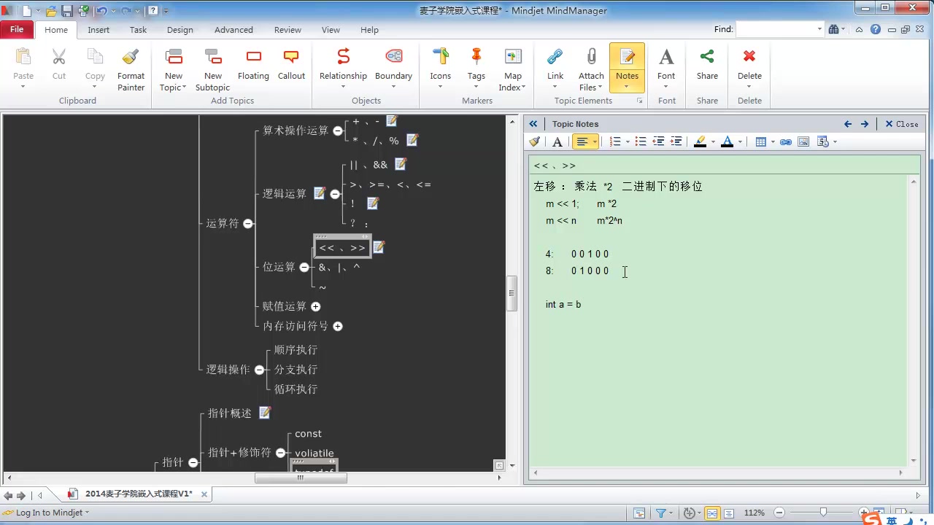This screenshot has width=934, height=525.
Task: Click the New Topic ribbon icon
Action: [174, 57]
